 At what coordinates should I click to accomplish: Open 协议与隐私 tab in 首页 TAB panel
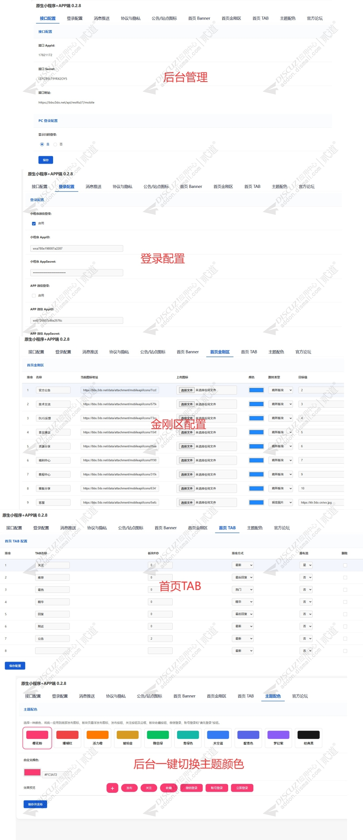pyautogui.click(x=97, y=528)
